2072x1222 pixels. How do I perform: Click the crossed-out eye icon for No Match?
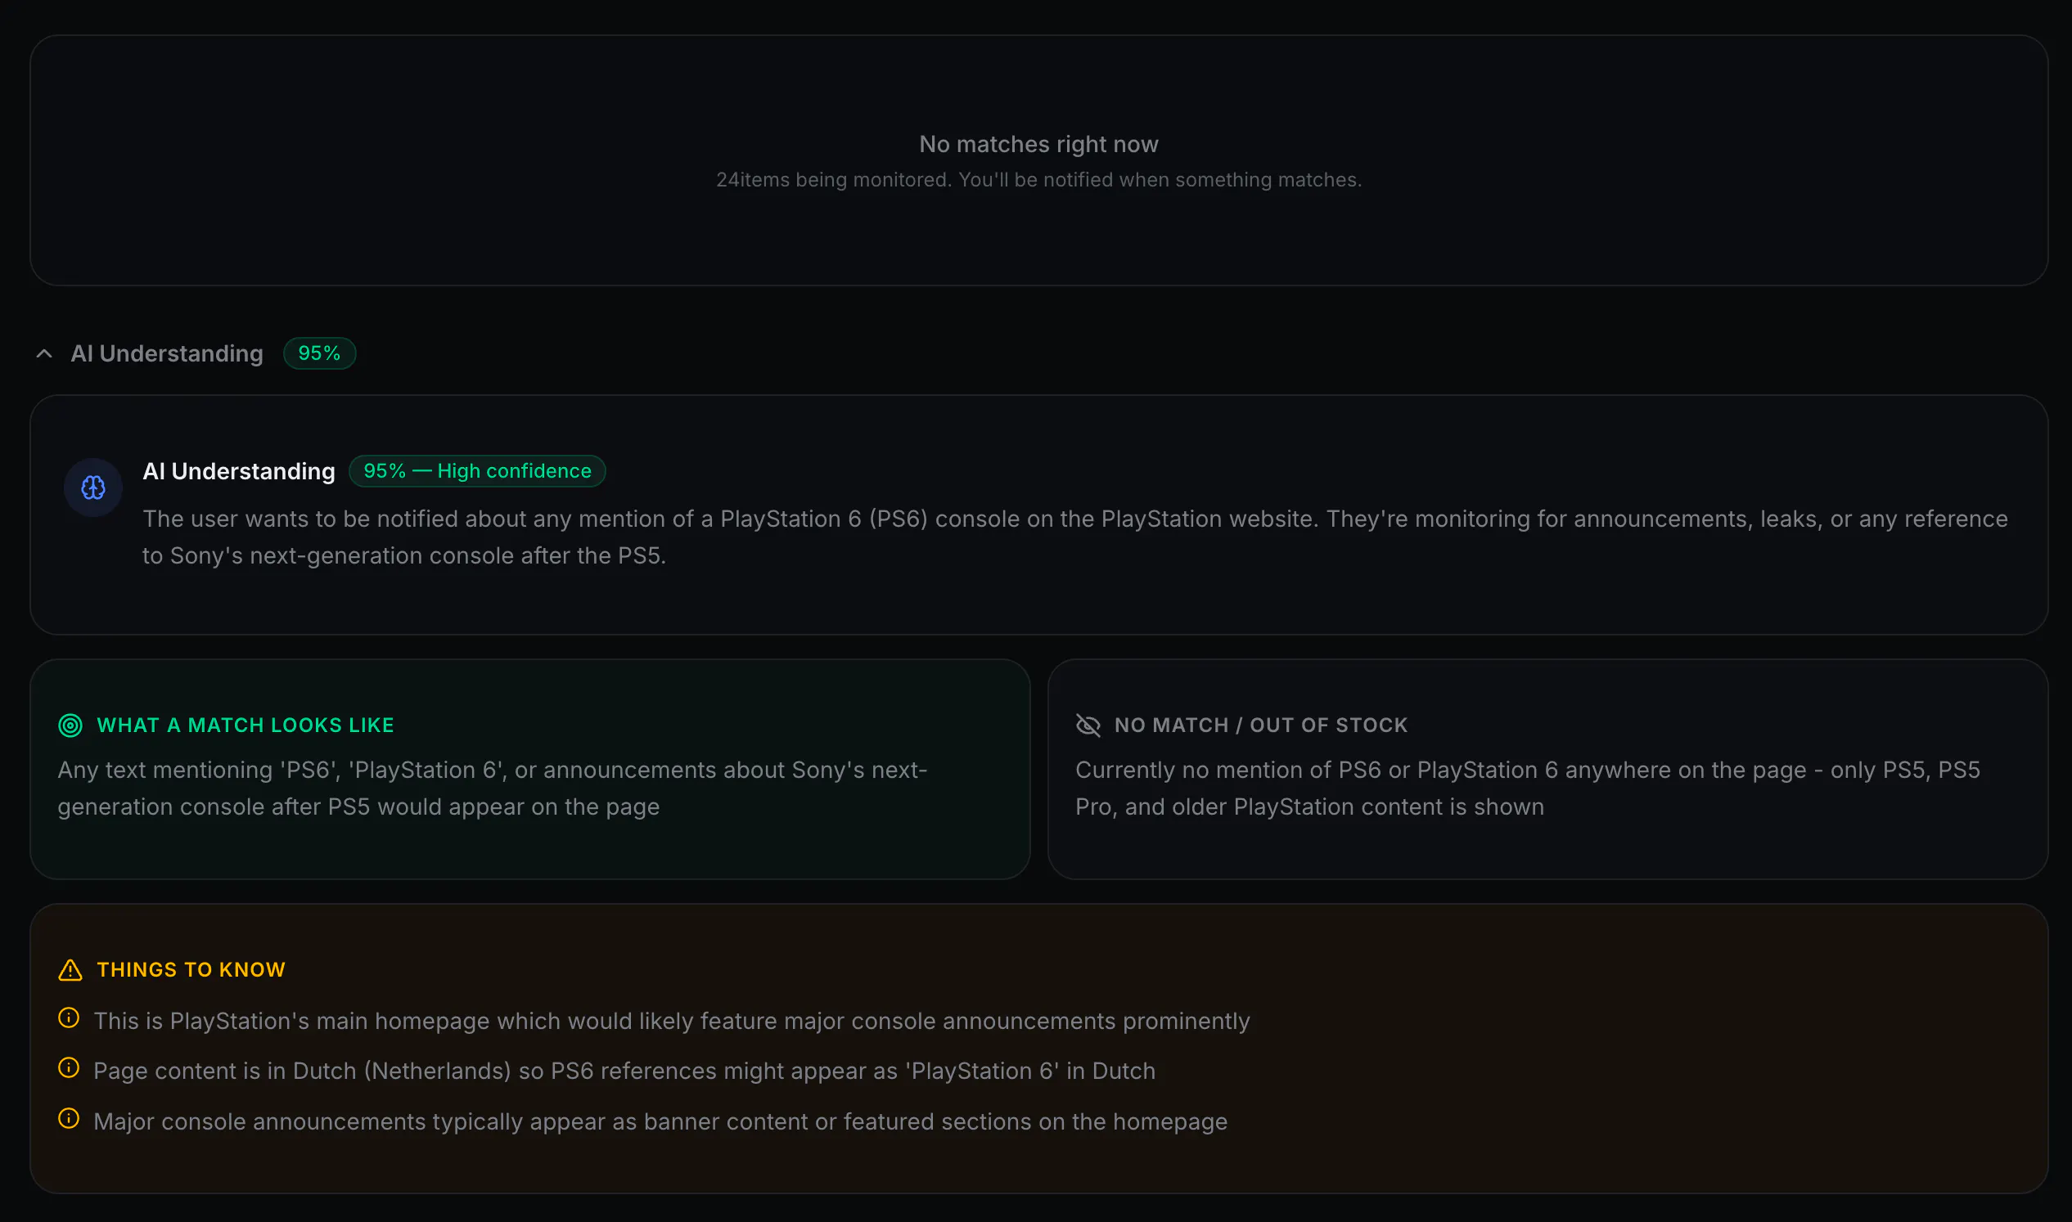1088,726
